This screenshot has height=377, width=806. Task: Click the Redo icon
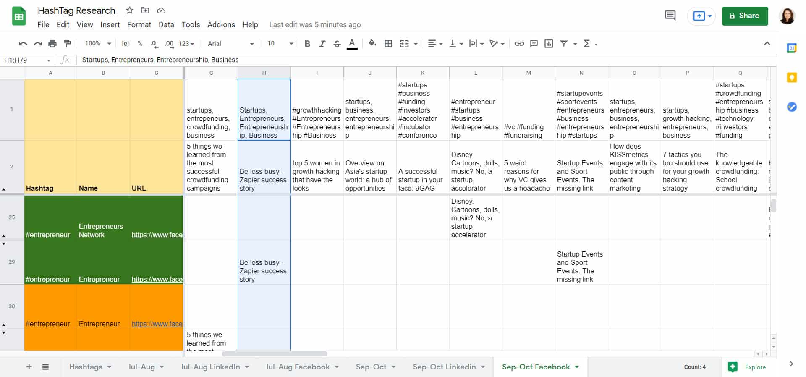[38, 44]
